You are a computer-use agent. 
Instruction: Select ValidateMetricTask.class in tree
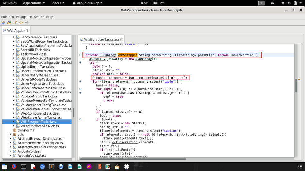(x=39, y=96)
